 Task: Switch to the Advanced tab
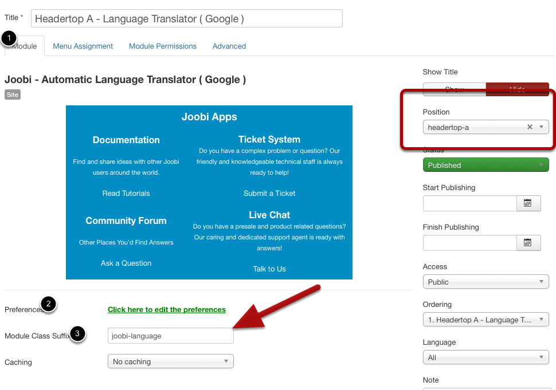229,46
